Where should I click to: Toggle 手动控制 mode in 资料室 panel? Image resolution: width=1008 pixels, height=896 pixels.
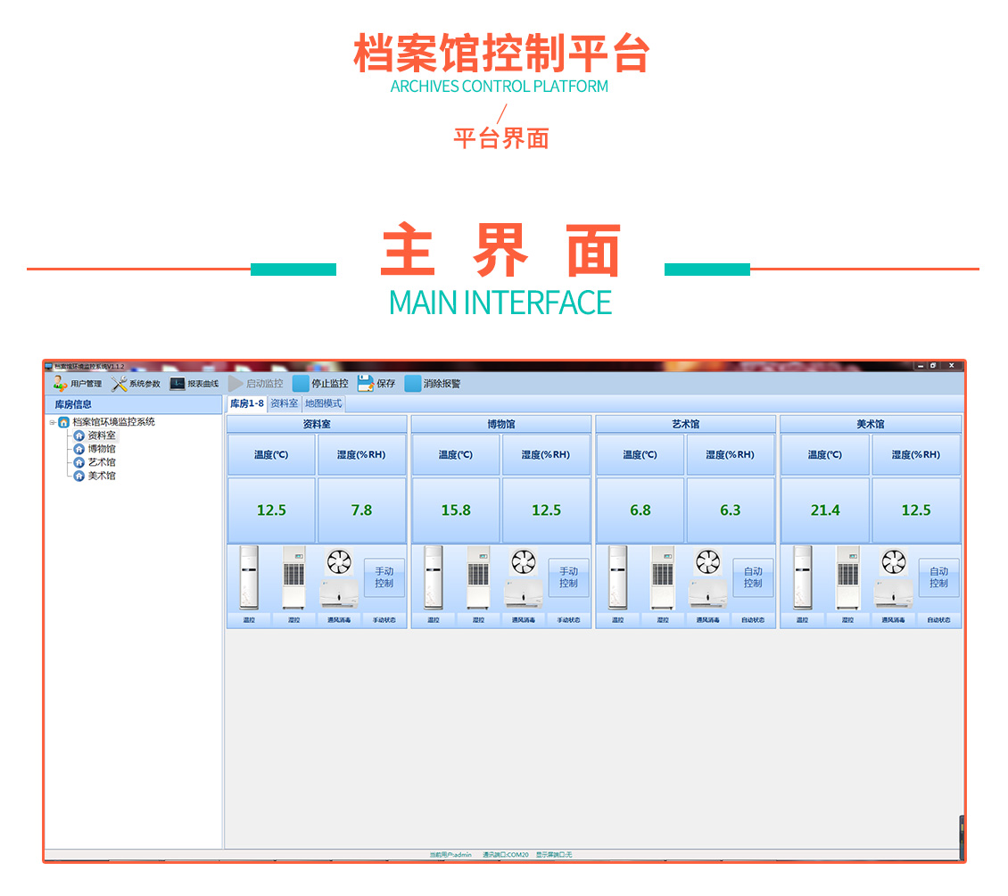[x=384, y=577]
